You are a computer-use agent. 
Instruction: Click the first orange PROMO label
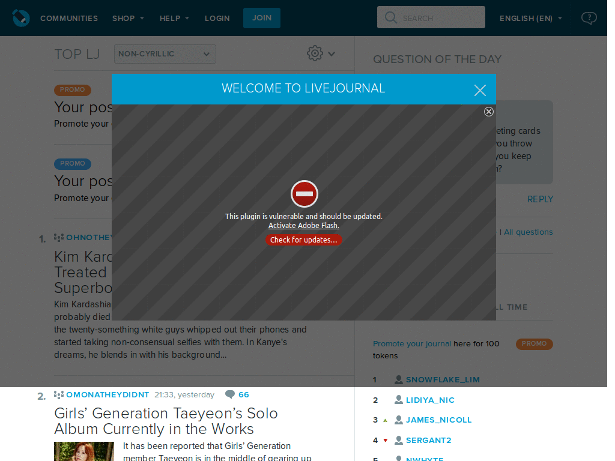73,90
